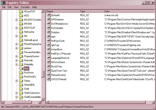
Task: Click the string icon beside LanguageShortcut
Action: 49,58
